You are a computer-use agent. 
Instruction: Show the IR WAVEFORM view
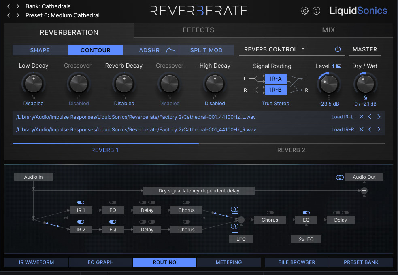click(x=36, y=262)
